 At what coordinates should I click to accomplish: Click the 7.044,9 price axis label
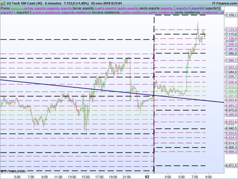pos(231,72)
